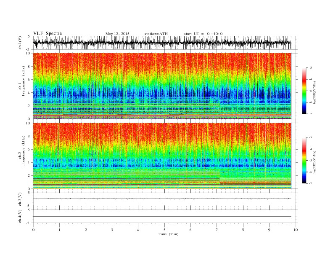Click the ch.1 waveform trace panel
The image size is (333, 258).
tap(165, 43)
